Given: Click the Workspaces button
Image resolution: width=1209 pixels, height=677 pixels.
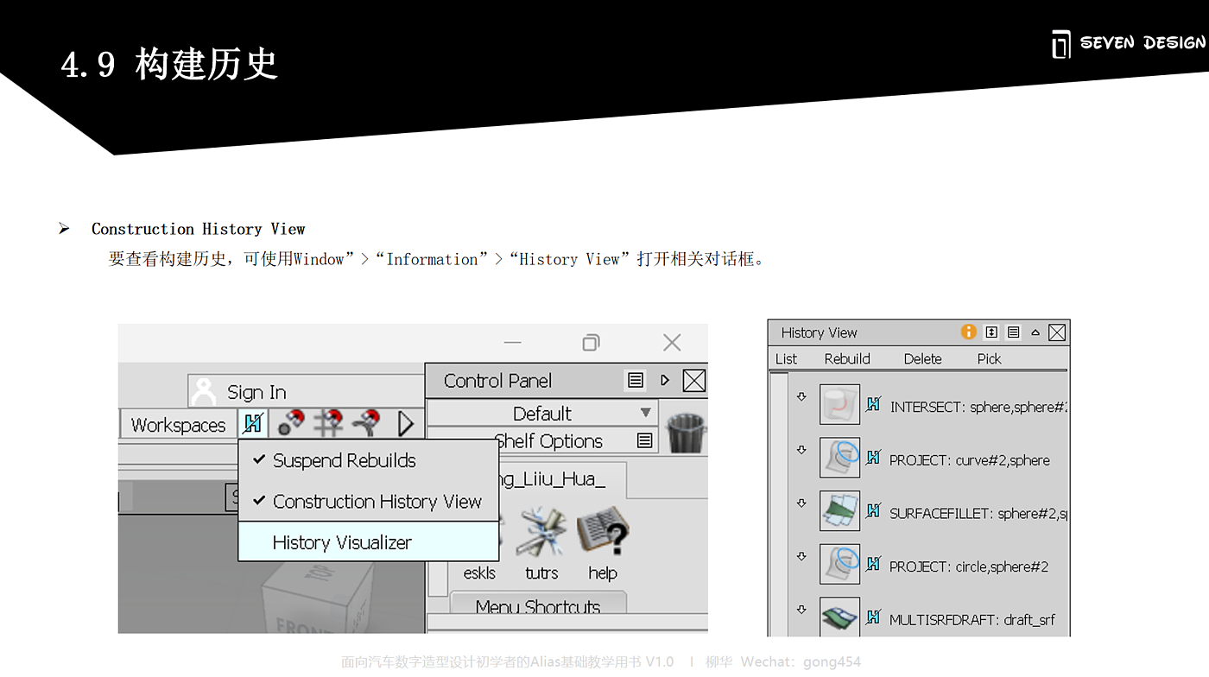Looking at the screenshot, I should coord(178,425).
